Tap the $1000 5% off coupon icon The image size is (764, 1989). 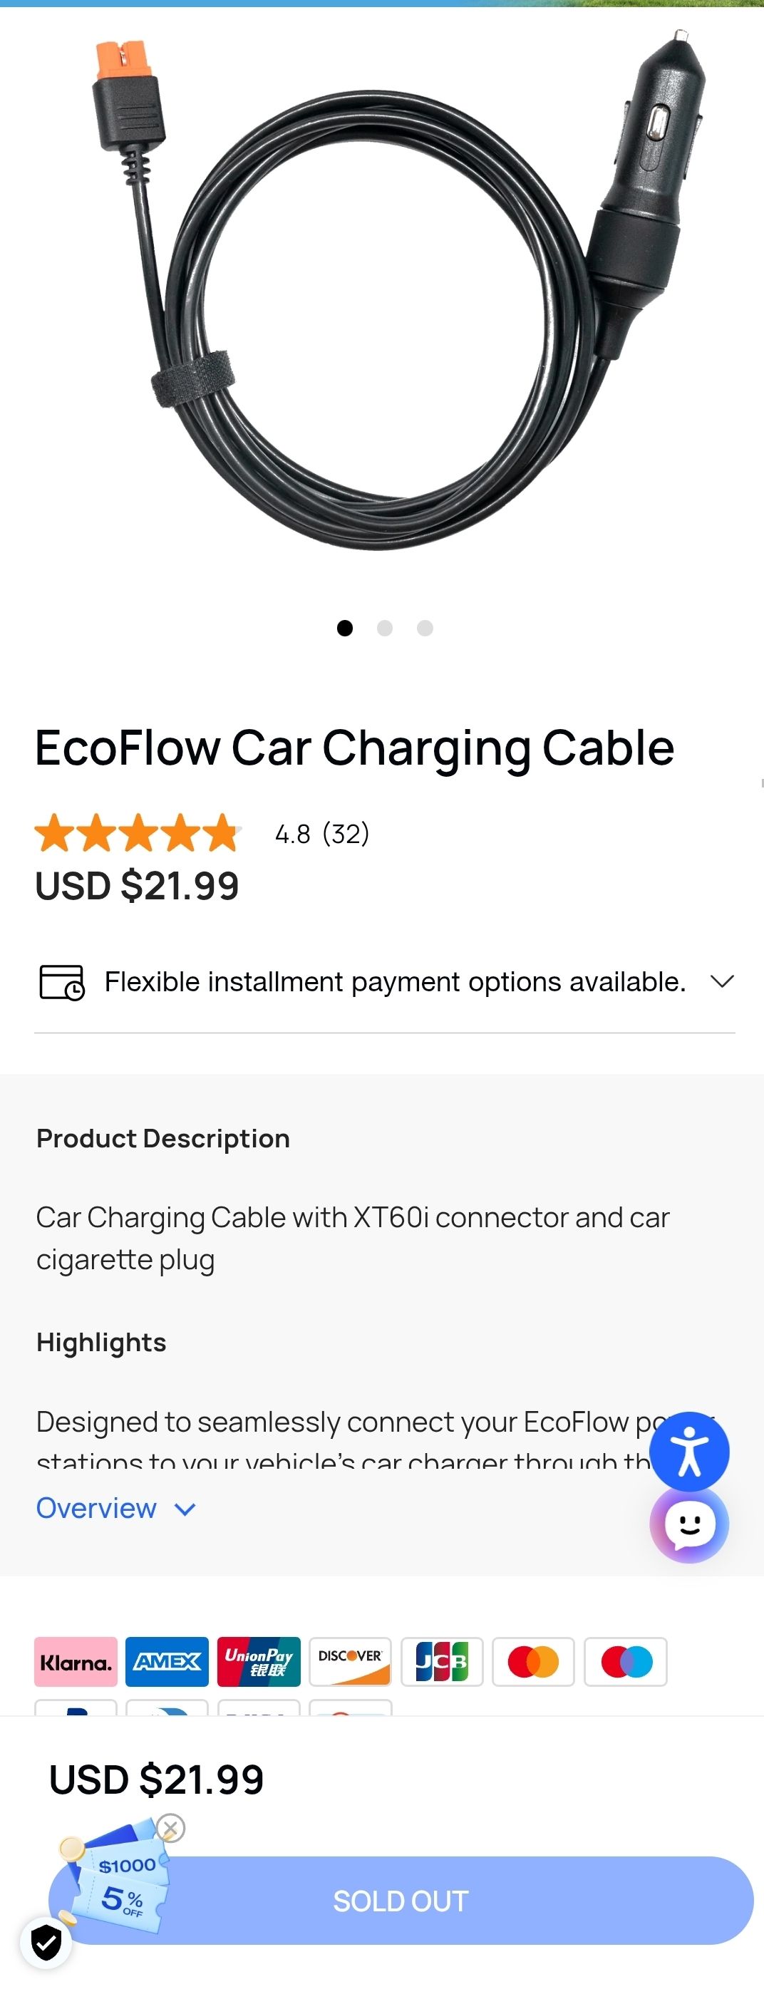pyautogui.click(x=116, y=1880)
